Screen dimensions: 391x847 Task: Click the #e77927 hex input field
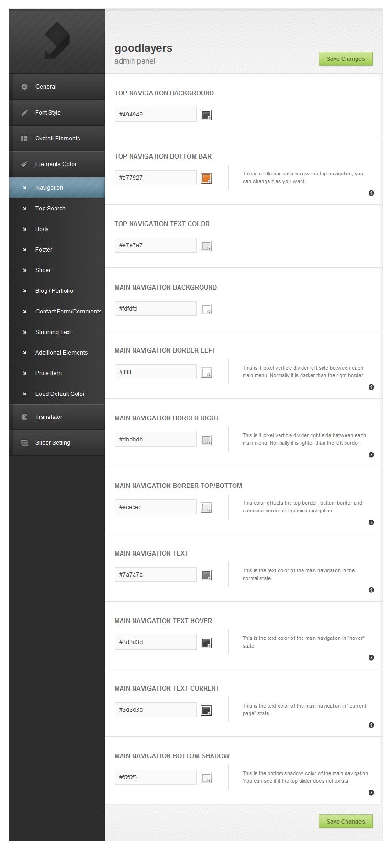click(x=156, y=178)
